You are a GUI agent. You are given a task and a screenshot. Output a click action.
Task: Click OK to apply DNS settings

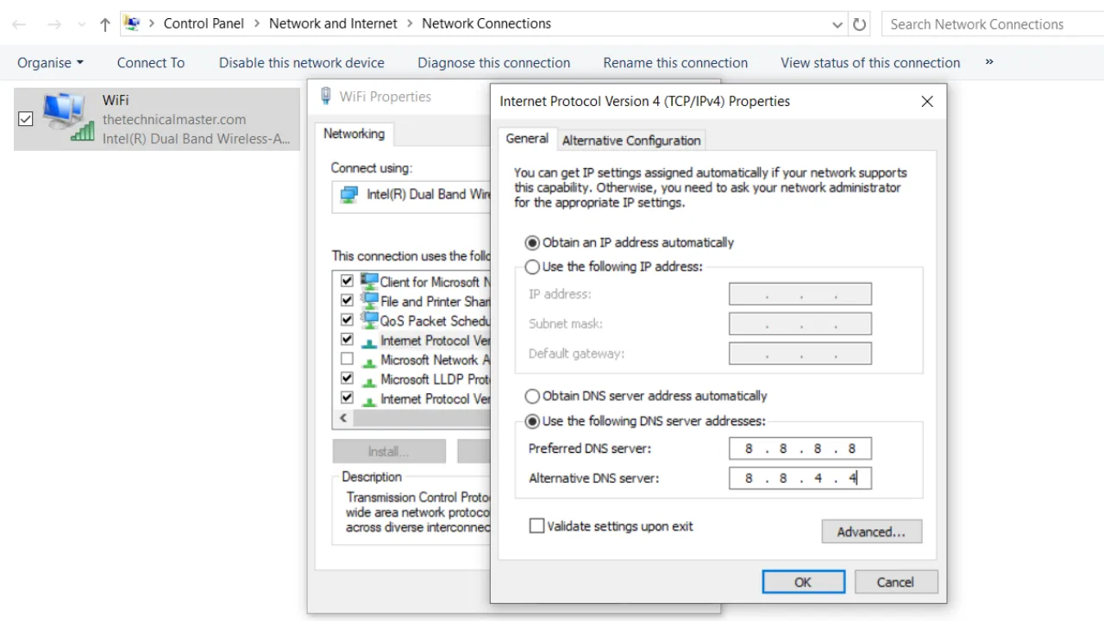coord(803,581)
